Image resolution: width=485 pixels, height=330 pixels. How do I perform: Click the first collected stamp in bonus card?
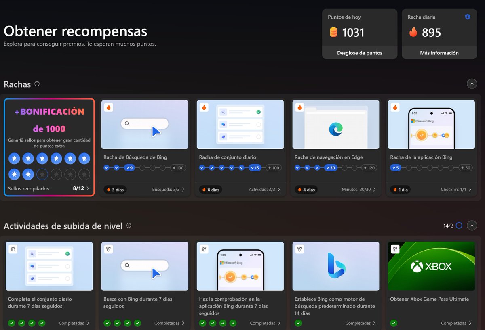click(14, 159)
